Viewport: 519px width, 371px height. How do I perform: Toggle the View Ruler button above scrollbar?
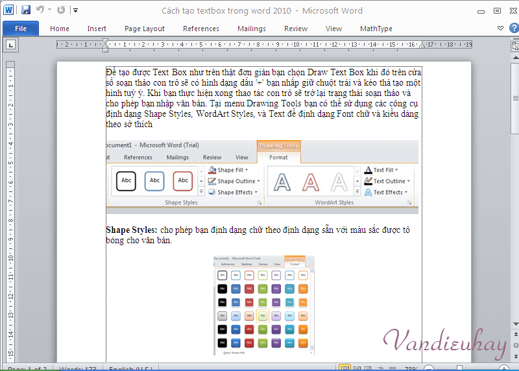coord(515,45)
